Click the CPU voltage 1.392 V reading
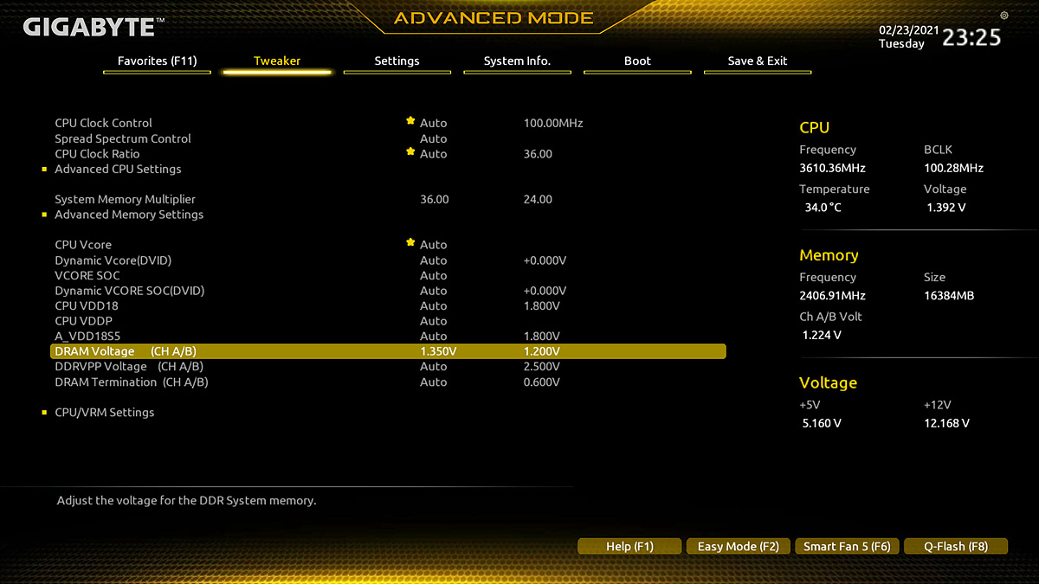The width and height of the screenshot is (1039, 584). 945,208
